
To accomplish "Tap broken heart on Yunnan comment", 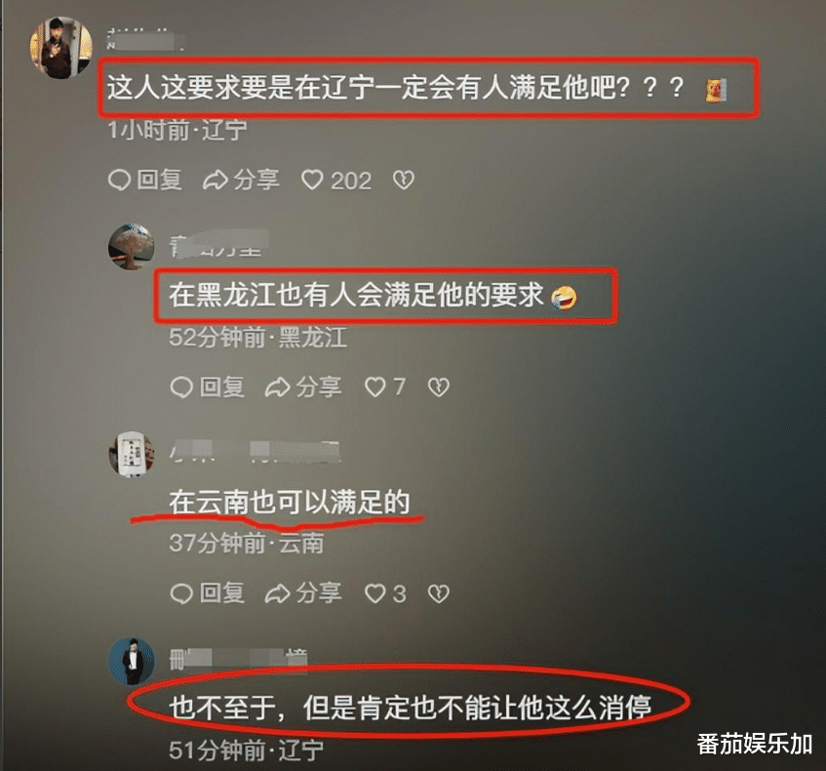I will (438, 593).
